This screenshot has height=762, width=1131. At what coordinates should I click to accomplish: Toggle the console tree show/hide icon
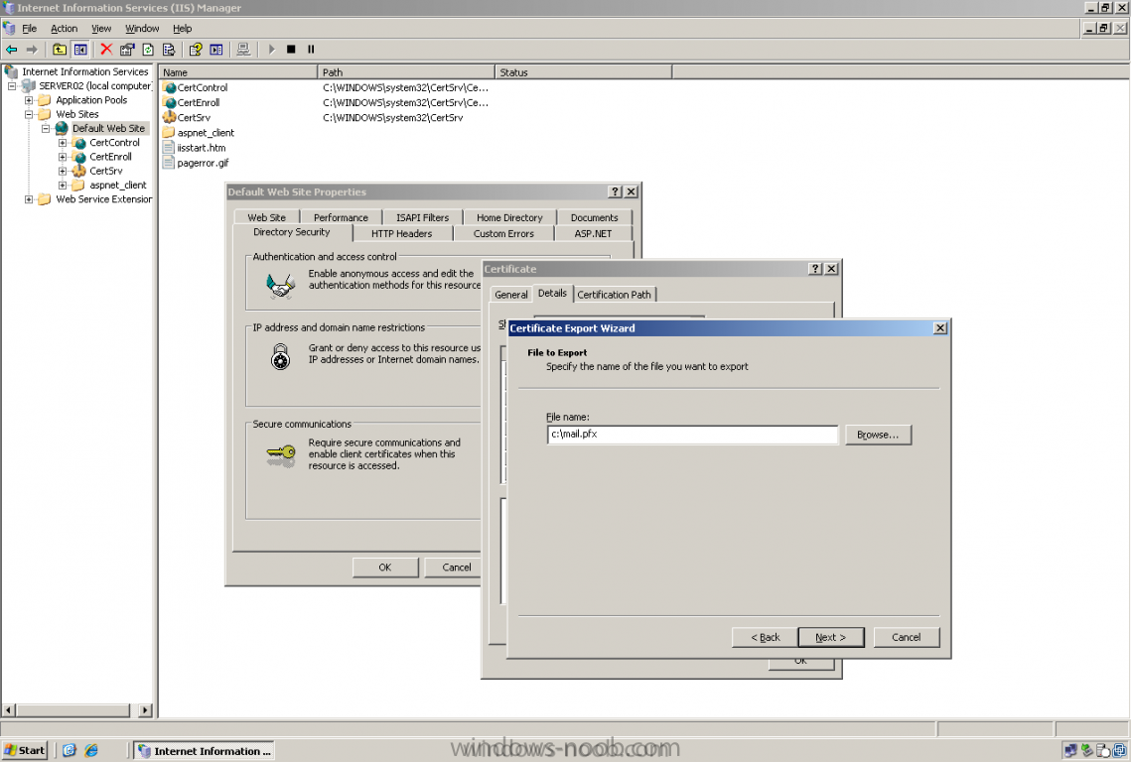point(80,50)
